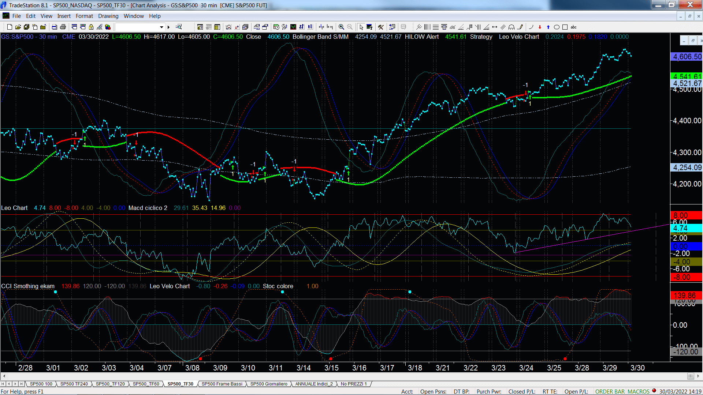Click the hammer and wrench tools icon
This screenshot has height=395, width=703.
pos(381,27)
